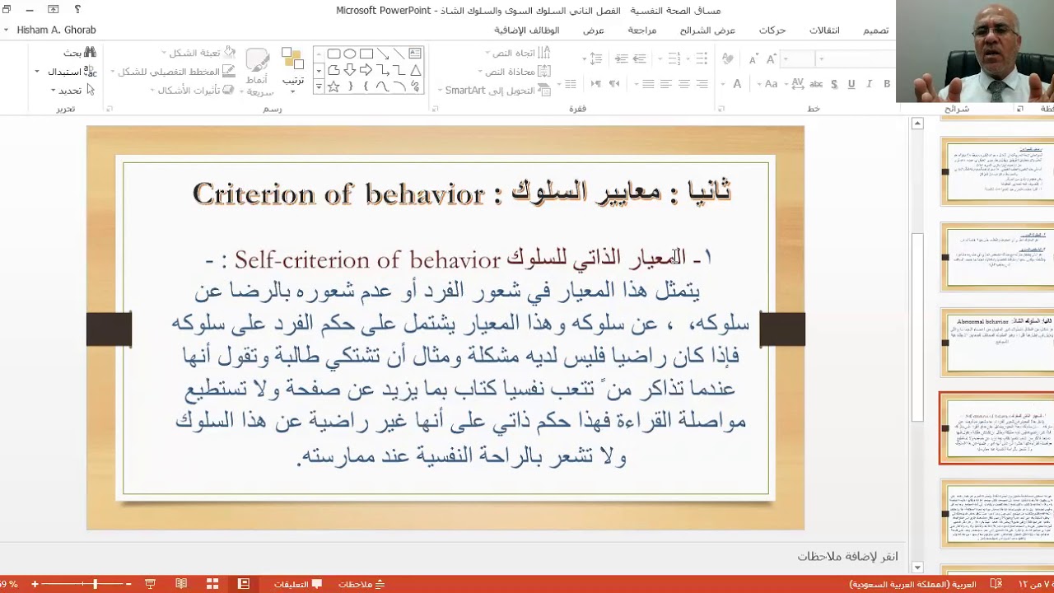Click the Font Color button

click(x=737, y=84)
